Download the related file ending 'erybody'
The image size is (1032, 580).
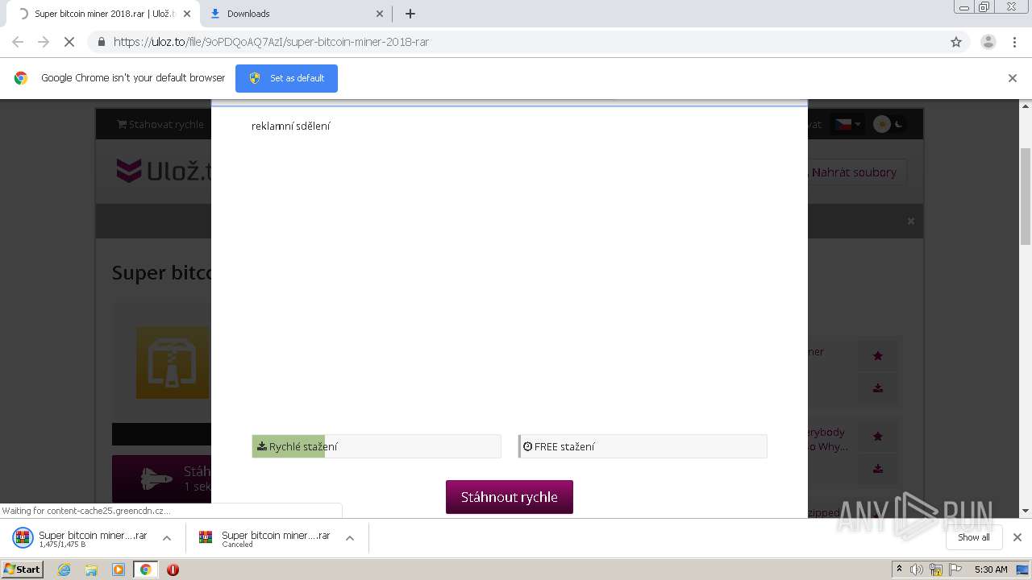878,469
